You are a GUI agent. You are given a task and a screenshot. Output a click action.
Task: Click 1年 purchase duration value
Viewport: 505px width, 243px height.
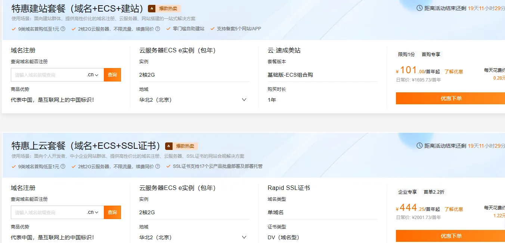tap(272, 100)
